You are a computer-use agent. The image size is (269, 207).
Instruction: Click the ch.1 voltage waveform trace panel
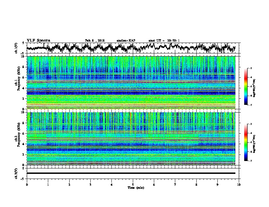point(133,48)
